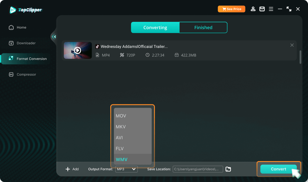The width and height of the screenshot is (308, 182).
Task: Click the Save Location path field
Action: point(198,169)
